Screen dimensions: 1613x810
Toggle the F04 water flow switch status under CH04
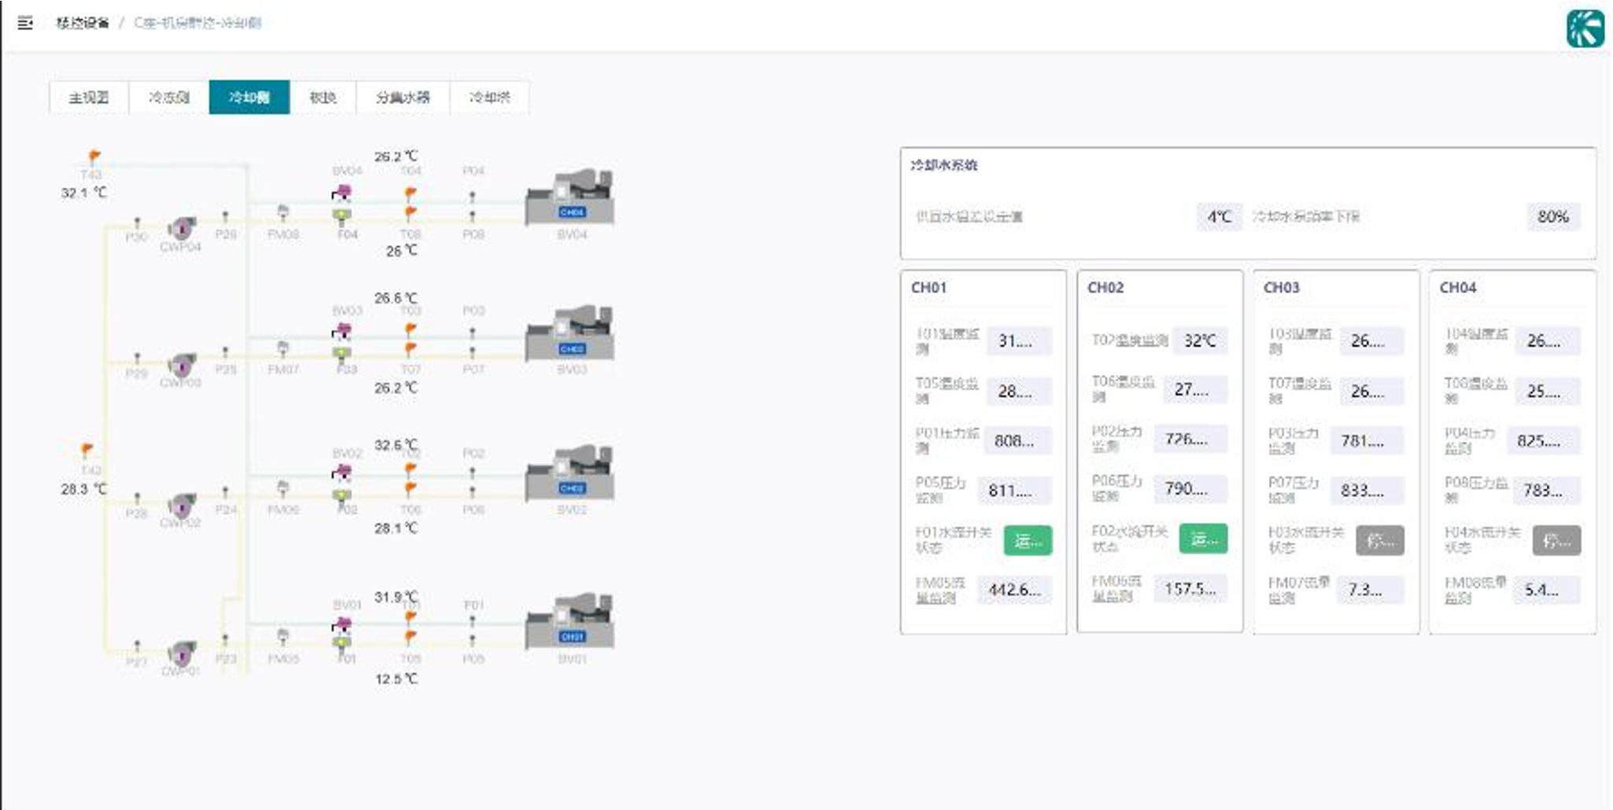coord(1556,541)
